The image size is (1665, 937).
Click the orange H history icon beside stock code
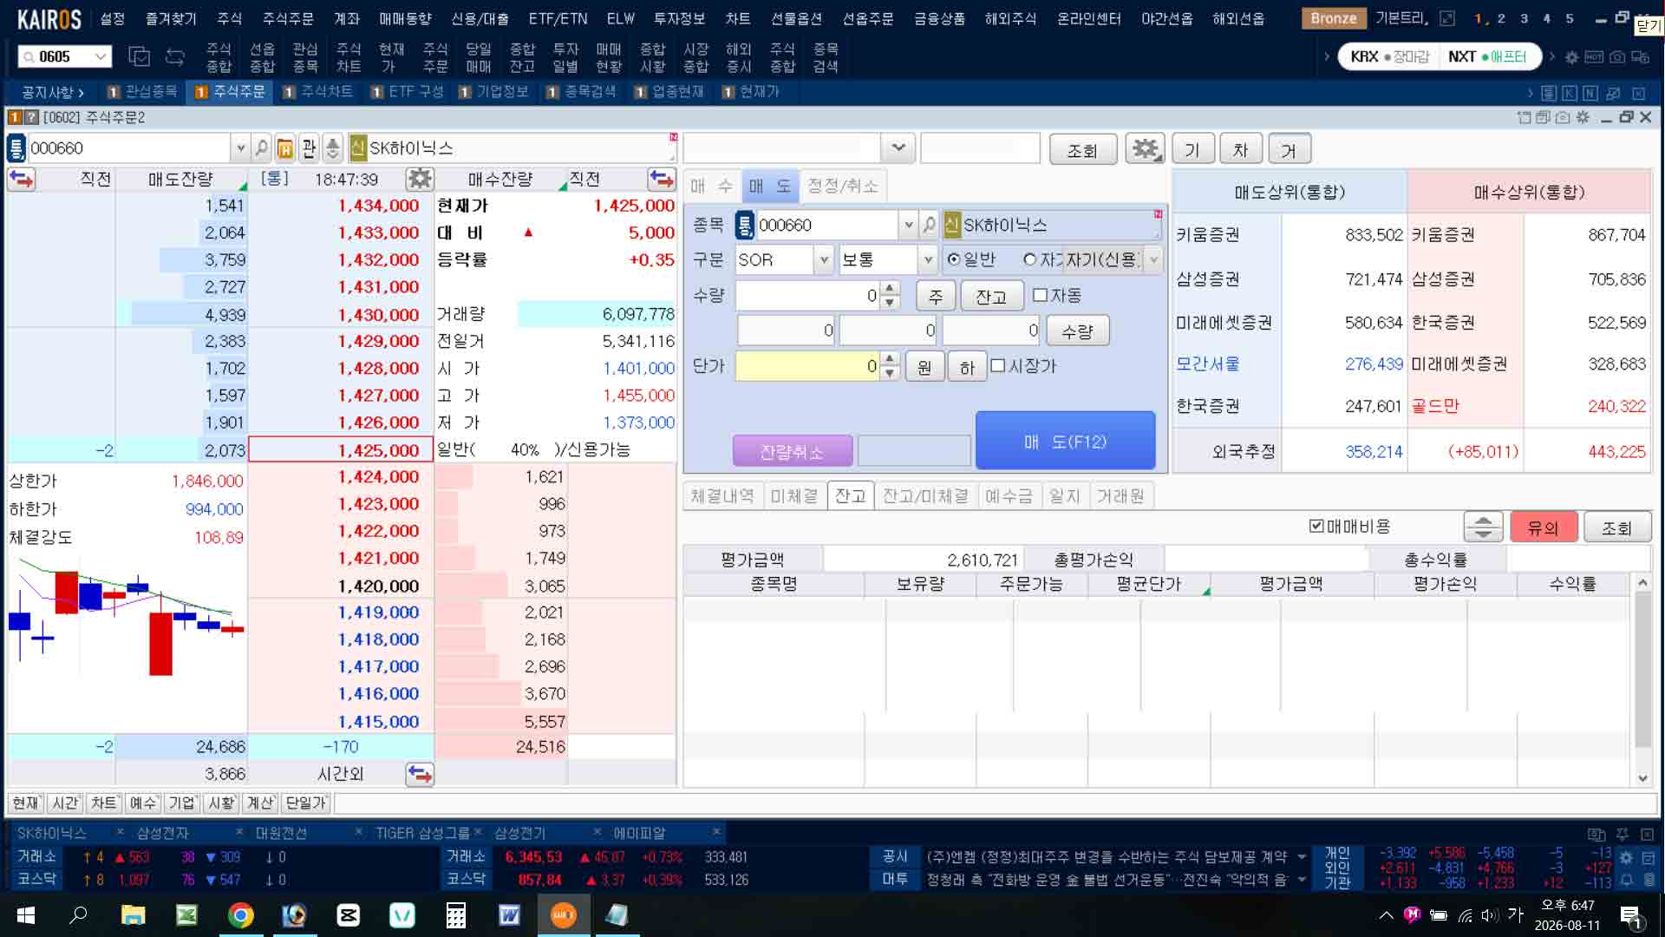pos(284,148)
